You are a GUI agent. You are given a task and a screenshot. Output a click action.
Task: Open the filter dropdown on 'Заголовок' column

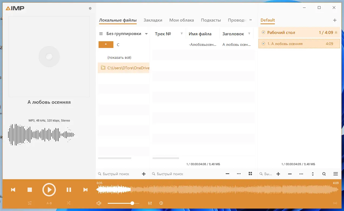[x=249, y=34]
